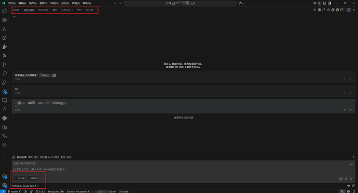The image size is (358, 193).
Task: Open notifications bell in the status bar
Action: tap(354, 191)
